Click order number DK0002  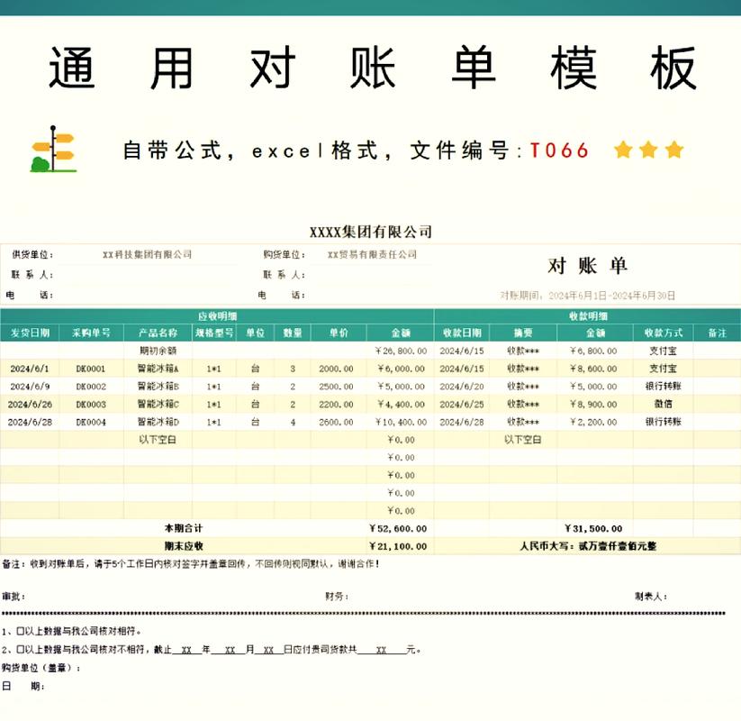[x=91, y=387]
